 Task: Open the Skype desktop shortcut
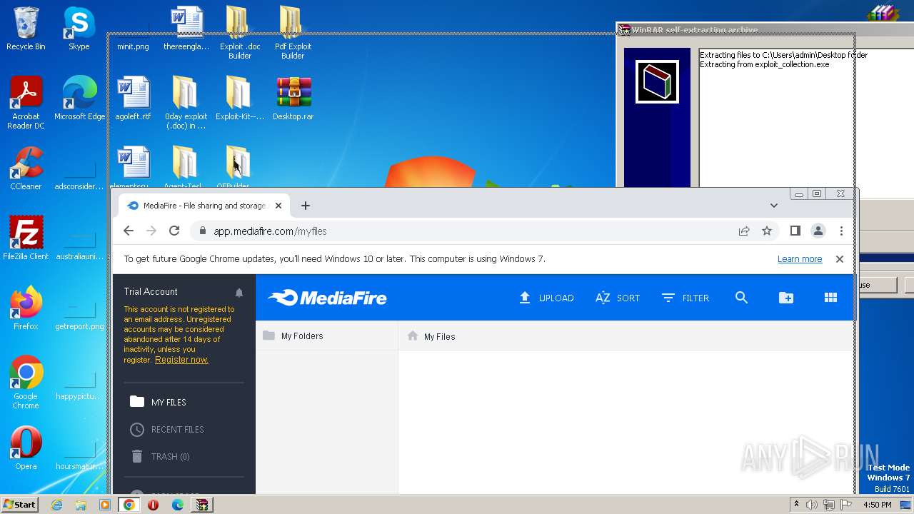79,29
